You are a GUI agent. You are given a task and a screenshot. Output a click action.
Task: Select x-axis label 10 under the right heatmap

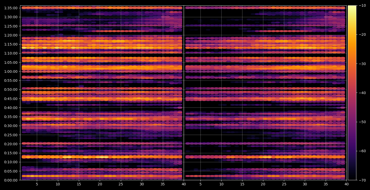pos(221,184)
